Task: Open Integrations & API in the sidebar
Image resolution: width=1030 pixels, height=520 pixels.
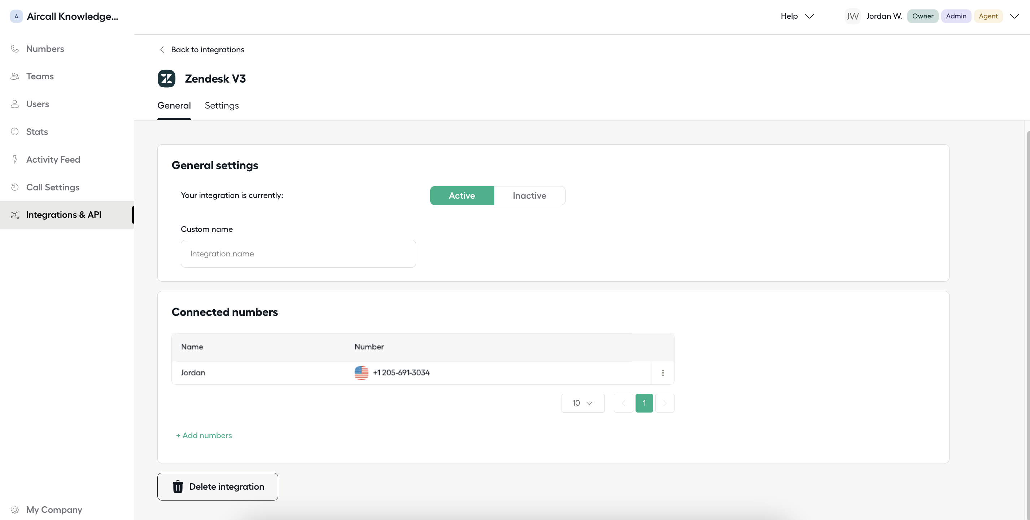Action: click(67, 215)
